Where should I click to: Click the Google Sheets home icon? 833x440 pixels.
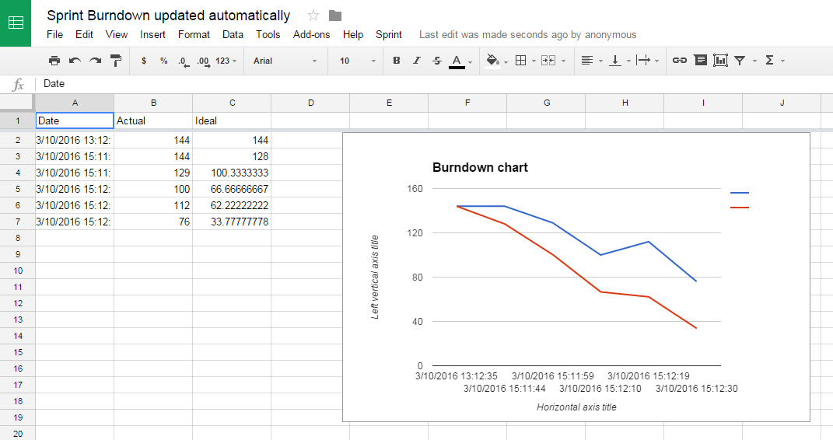point(16,23)
